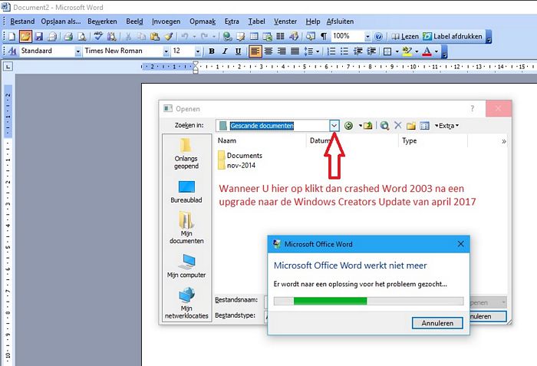Open the Undo history dropdown arrow
Image resolution: width=537 pixels, height=366 pixels.
click(194, 36)
